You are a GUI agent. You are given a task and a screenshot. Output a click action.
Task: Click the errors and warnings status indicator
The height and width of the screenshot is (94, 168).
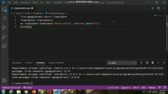[28, 88]
